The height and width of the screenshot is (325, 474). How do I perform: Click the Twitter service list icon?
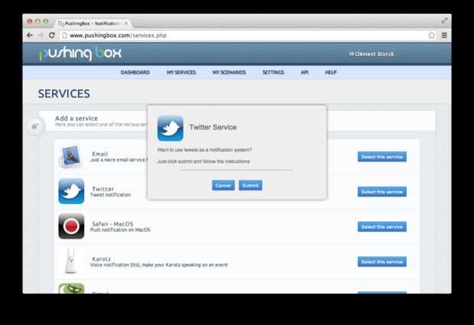click(71, 191)
